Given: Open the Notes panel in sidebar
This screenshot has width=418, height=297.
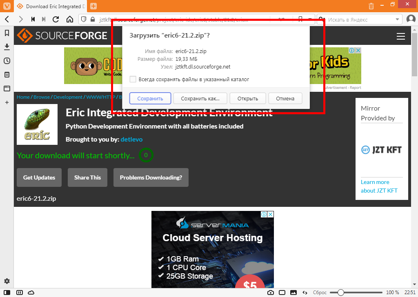Looking at the screenshot, I should [x=7, y=75].
